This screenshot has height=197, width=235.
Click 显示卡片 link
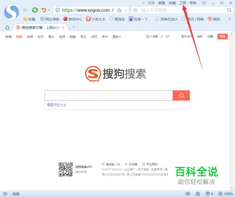(186, 36)
